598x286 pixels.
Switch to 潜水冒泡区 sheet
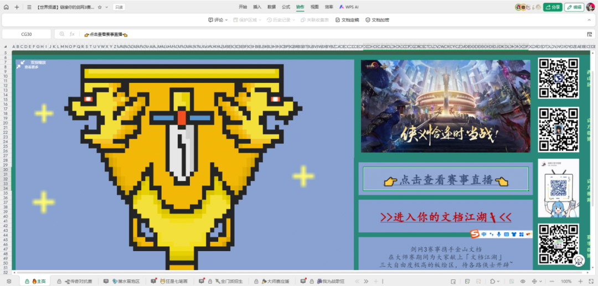click(x=123, y=281)
